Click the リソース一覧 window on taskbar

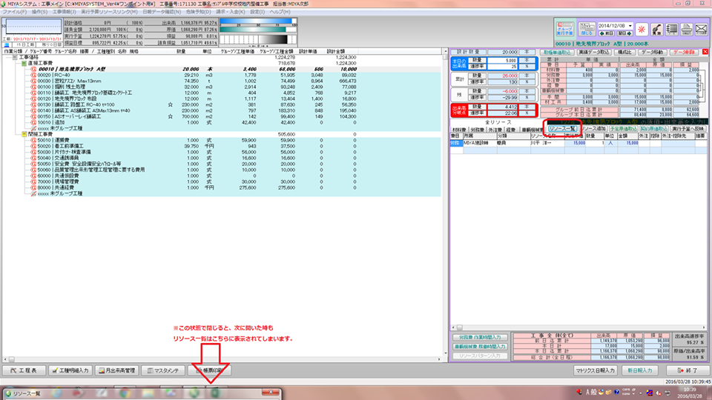pyautogui.click(x=141, y=393)
